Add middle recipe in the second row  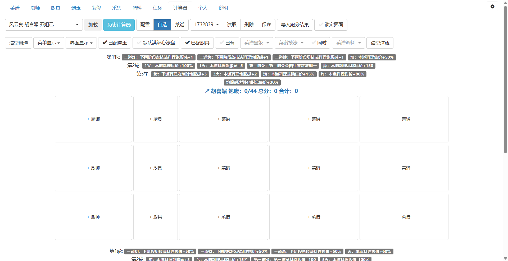[314, 168]
